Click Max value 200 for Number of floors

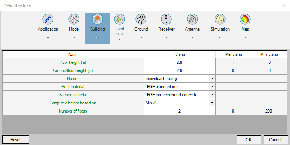tap(269, 111)
